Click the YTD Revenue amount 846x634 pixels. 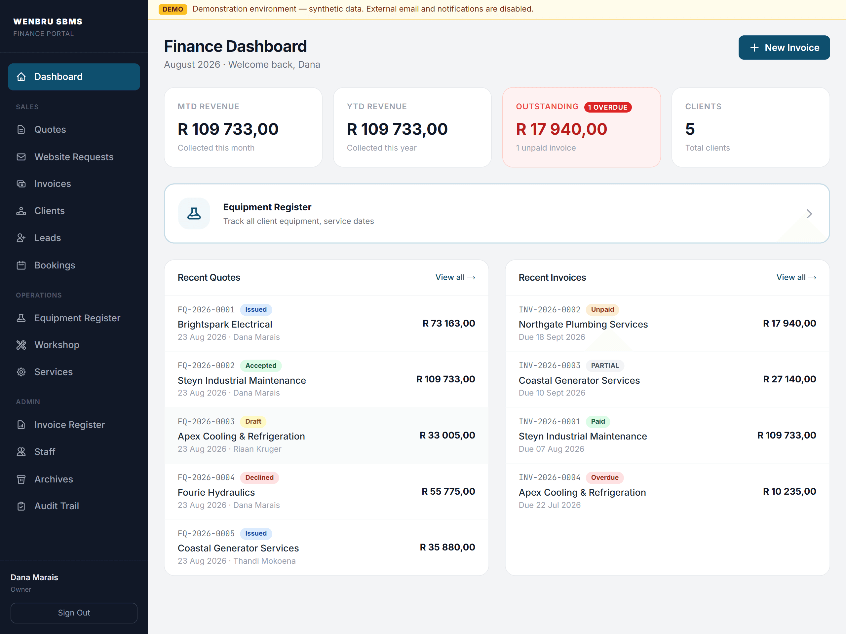click(x=397, y=129)
